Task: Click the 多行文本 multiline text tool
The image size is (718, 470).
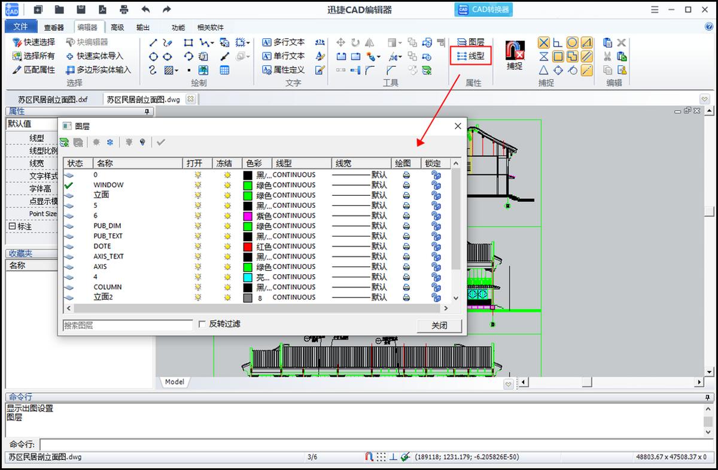Action: [284, 42]
